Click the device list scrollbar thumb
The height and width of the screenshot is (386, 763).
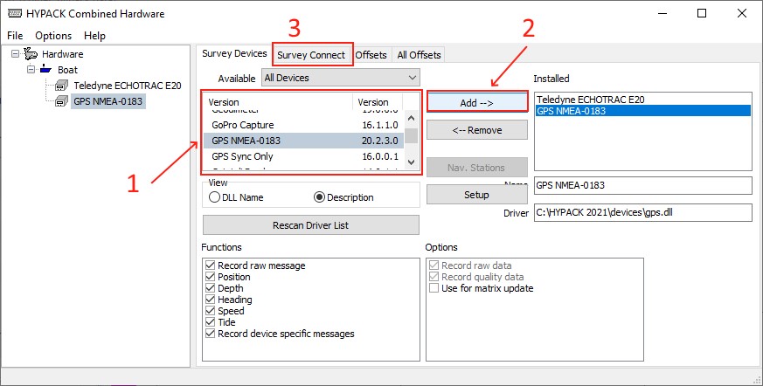[411, 135]
